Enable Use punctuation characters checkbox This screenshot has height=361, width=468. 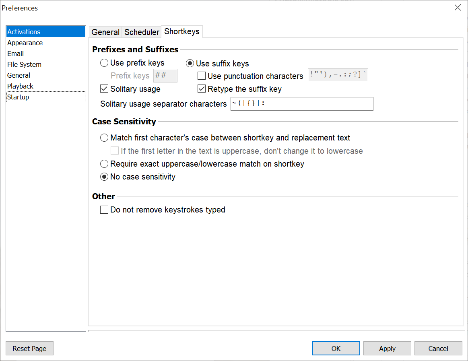click(x=202, y=76)
